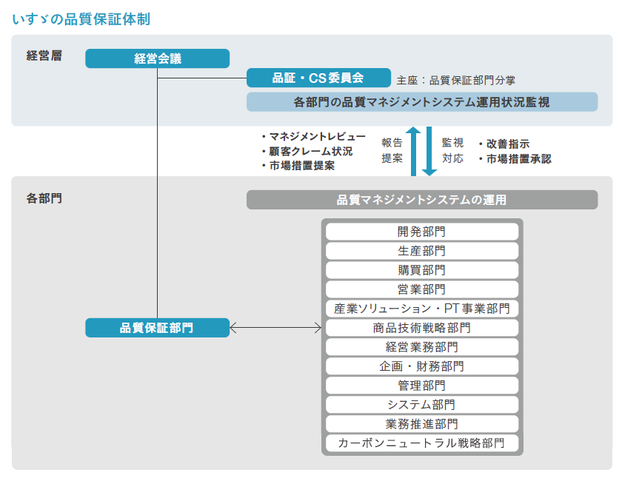Viewport: 622px width, 481px height.
Task: Select the 管理部門 row
Action: tap(422, 386)
